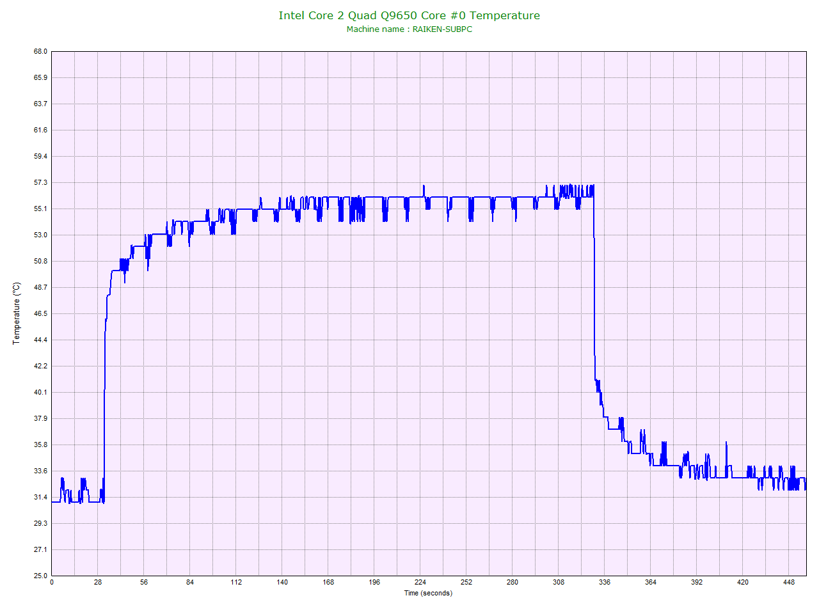Click the 44.4 y-axis value

click(x=40, y=340)
